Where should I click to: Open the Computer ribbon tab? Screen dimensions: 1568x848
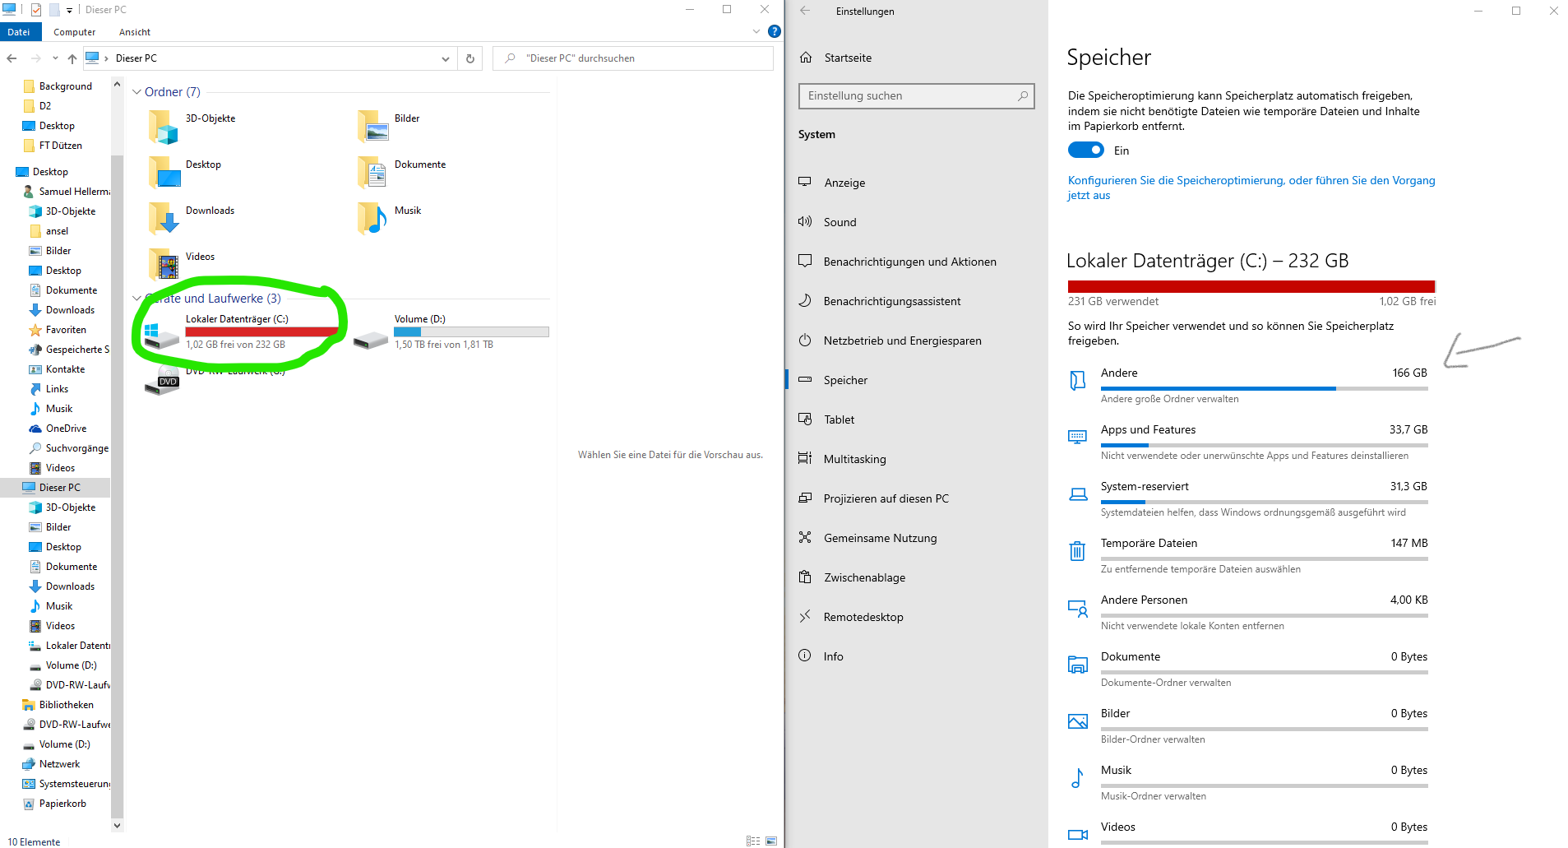[x=74, y=32]
